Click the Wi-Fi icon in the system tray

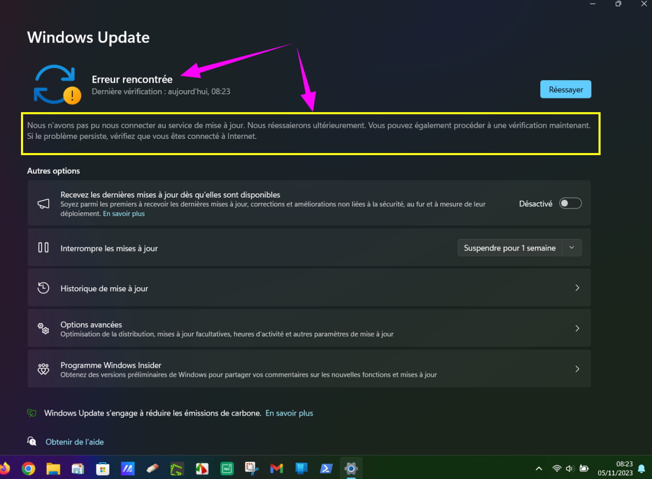(557, 468)
